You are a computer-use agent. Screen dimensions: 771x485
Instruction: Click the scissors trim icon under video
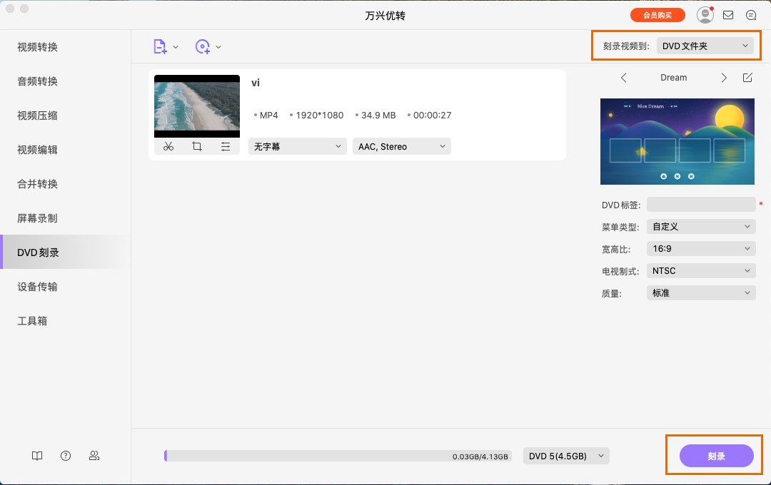pos(168,146)
